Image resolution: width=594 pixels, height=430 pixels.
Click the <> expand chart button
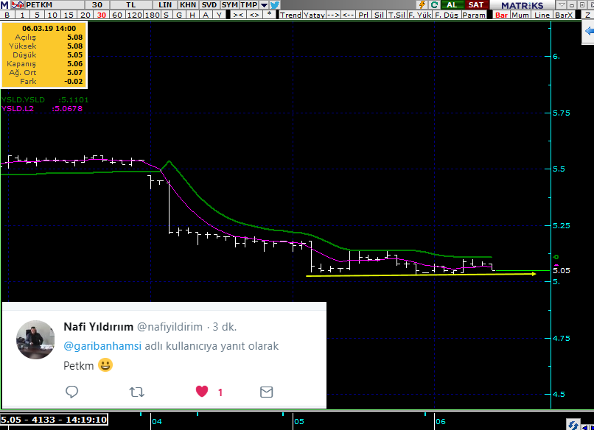254,15
